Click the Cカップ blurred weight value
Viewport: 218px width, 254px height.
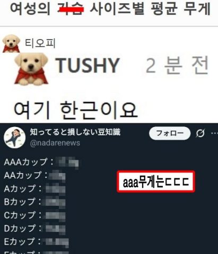point(56,215)
